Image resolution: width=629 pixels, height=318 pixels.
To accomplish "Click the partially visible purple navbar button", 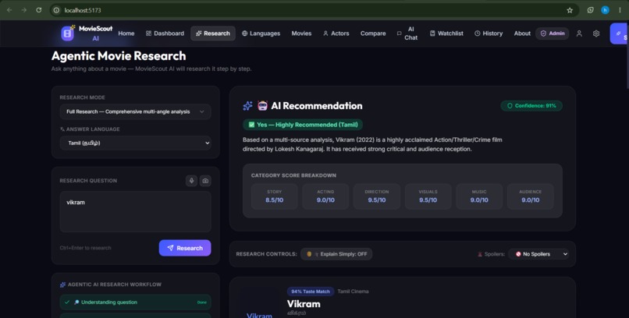I will [x=620, y=34].
